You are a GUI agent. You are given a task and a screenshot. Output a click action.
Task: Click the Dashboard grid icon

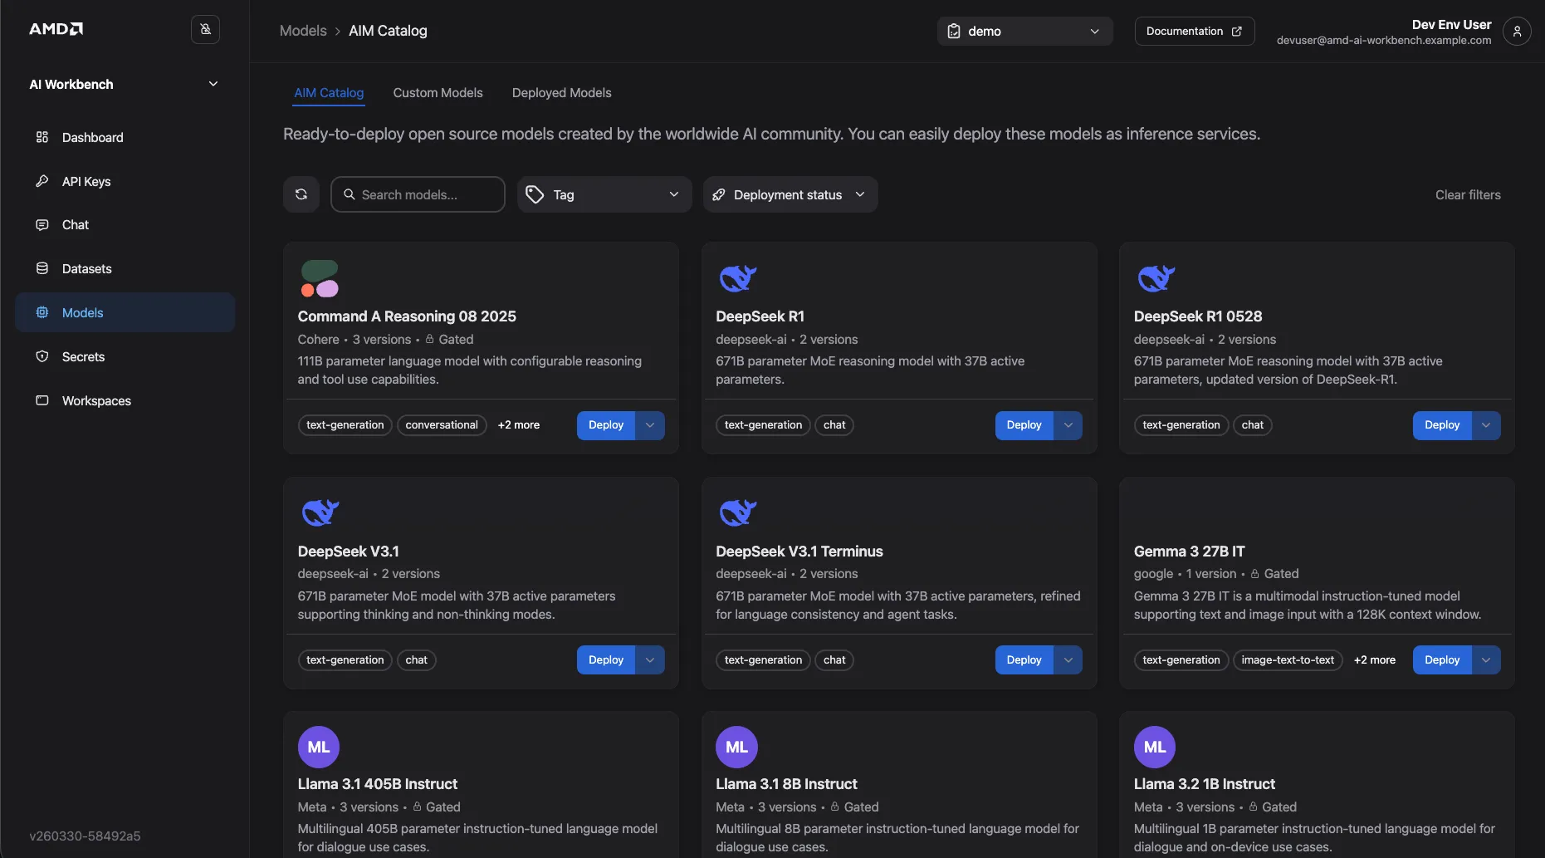tap(42, 137)
